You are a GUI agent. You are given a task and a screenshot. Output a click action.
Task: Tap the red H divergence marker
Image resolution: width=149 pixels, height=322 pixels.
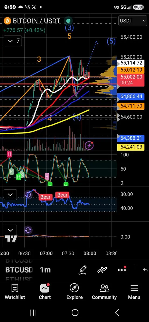9,154
